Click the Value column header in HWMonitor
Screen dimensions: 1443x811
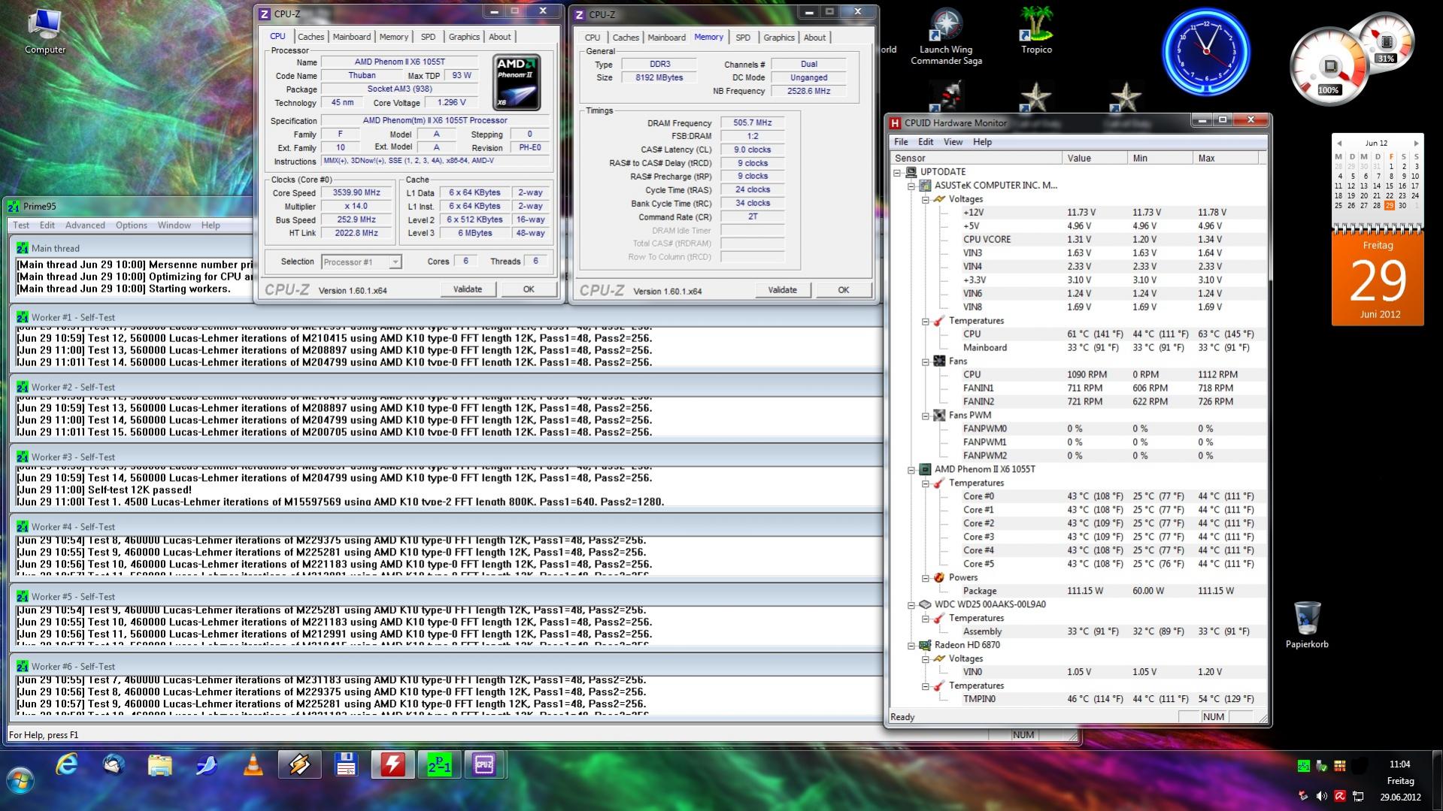1094,158
